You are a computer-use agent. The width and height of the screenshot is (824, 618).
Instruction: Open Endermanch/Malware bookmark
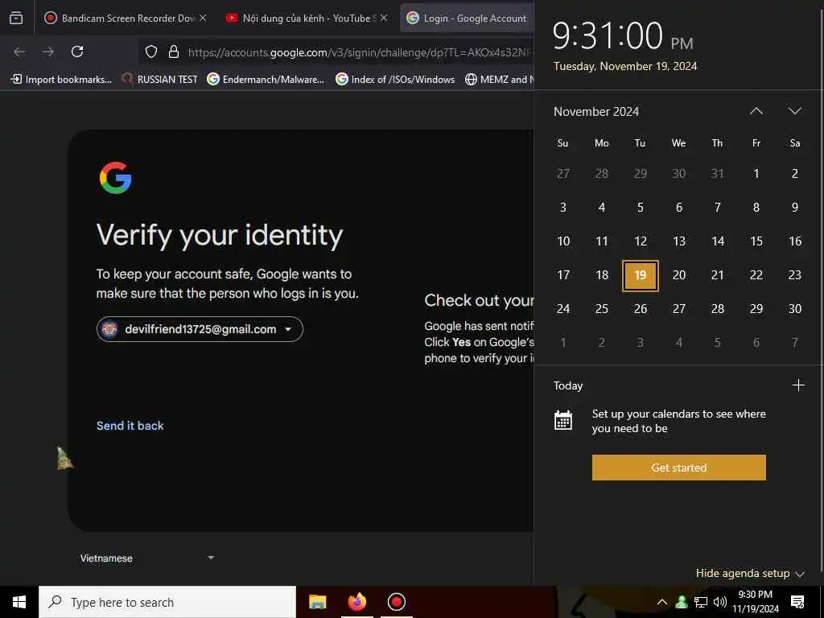[x=266, y=80]
